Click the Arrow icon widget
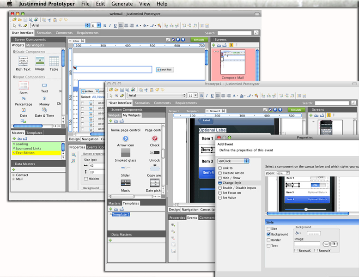Screen dimensions: 359x277 126,138
